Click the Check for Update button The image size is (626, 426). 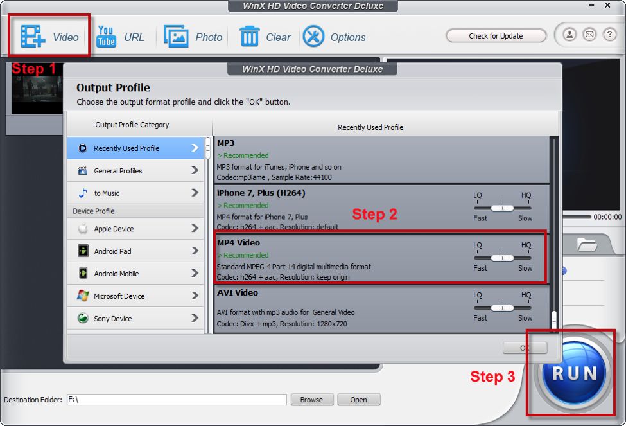point(496,36)
